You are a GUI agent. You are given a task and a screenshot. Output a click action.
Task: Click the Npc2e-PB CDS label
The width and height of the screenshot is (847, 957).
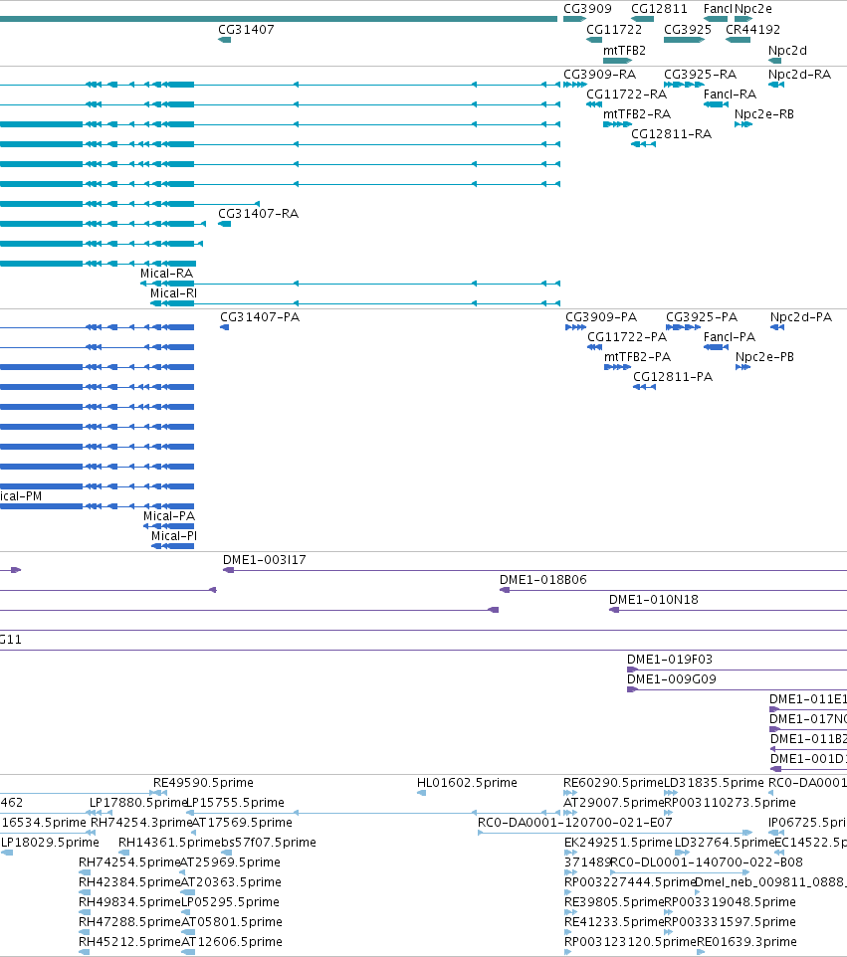764,356
